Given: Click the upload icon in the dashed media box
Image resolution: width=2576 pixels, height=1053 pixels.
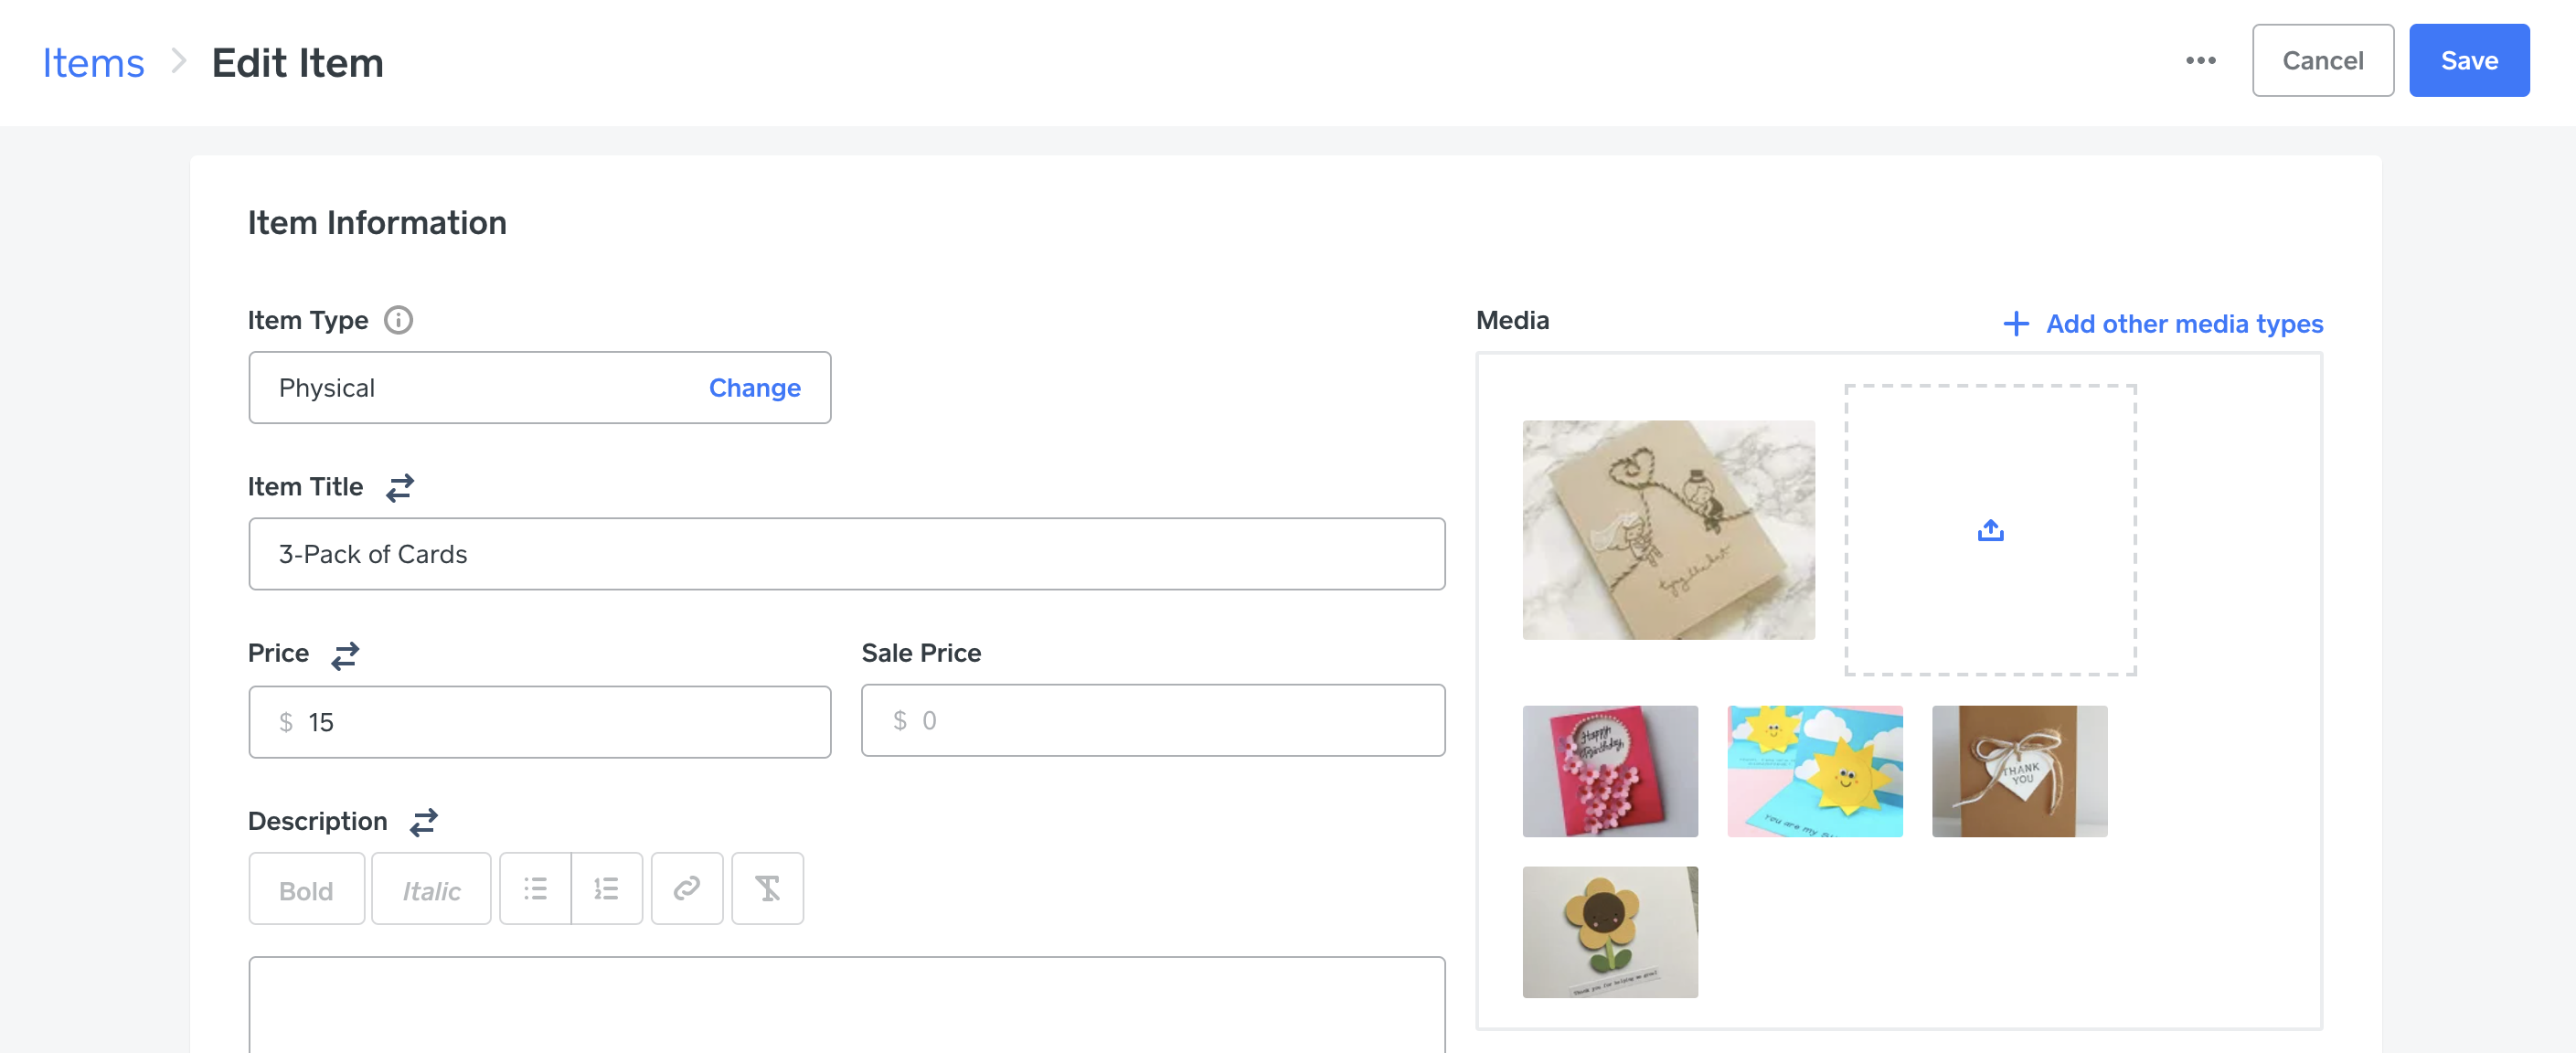Looking at the screenshot, I should tap(1990, 530).
